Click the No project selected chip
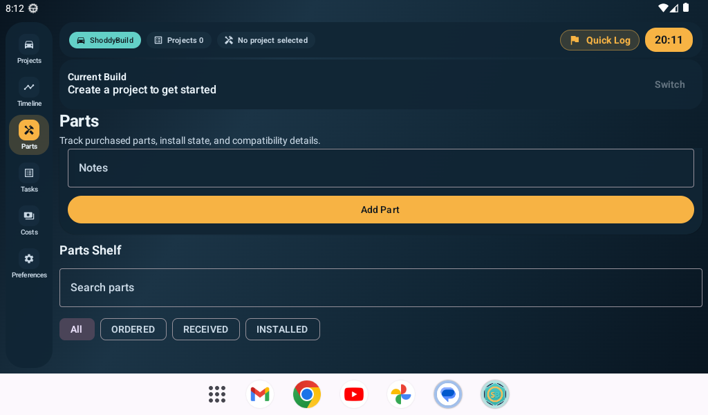Screen dimensions: 708x415 tap(266, 40)
